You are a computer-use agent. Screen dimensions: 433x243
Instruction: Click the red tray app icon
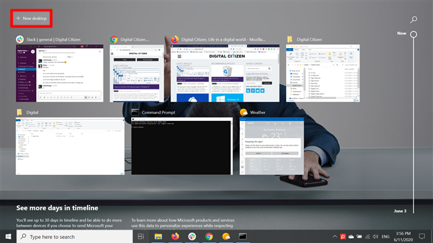[343, 236]
